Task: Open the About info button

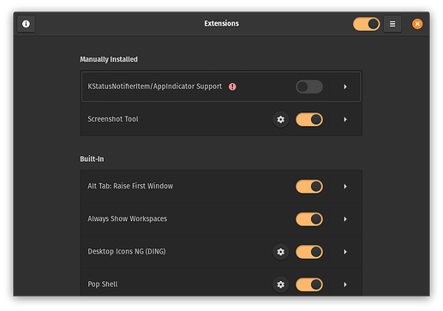Action: coord(26,24)
